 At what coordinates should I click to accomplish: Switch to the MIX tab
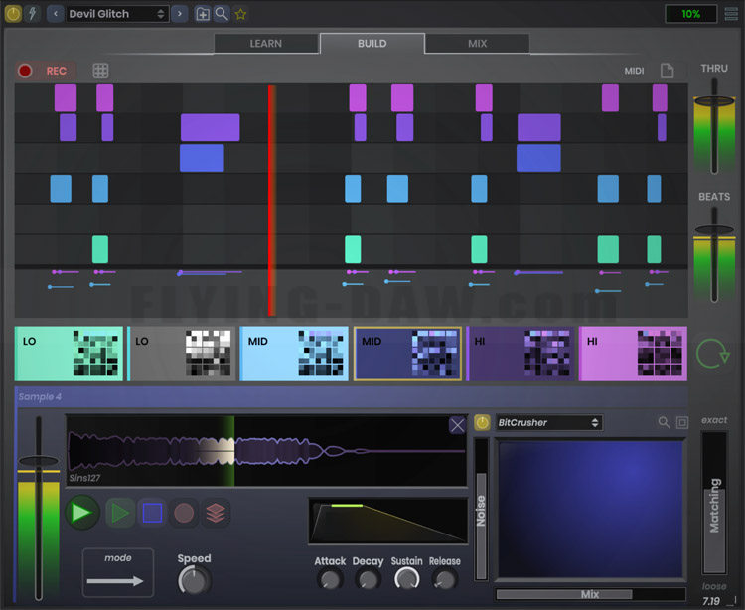pyautogui.click(x=477, y=44)
